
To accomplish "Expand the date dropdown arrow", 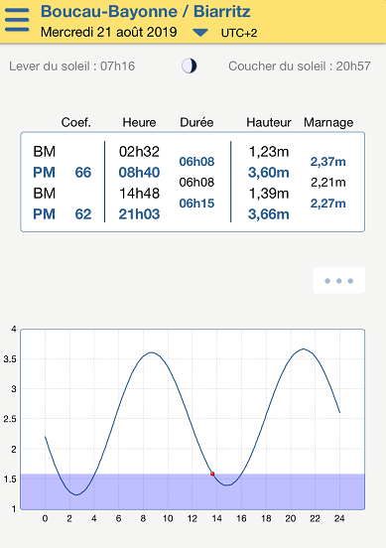I will pos(200,33).
